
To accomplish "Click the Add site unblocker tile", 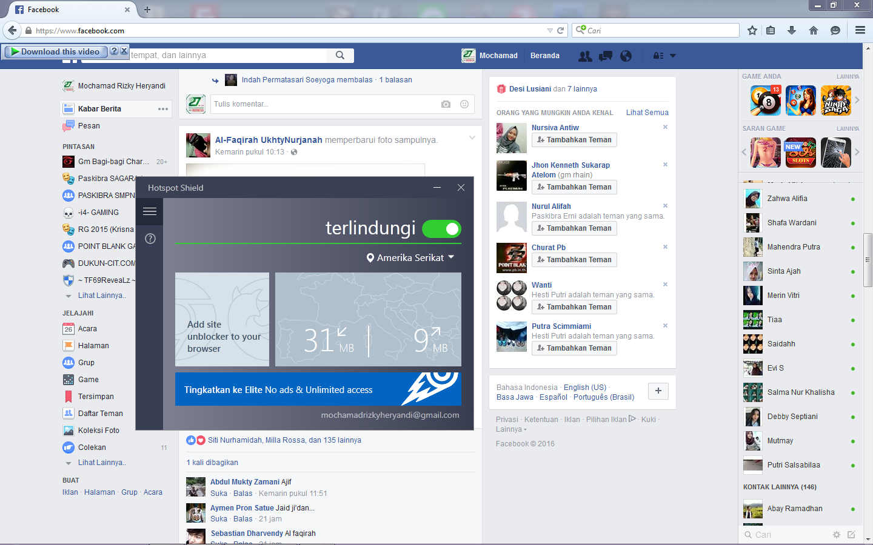I will 222,319.
